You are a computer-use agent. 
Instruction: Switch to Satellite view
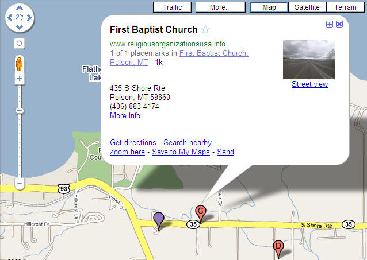point(307,7)
